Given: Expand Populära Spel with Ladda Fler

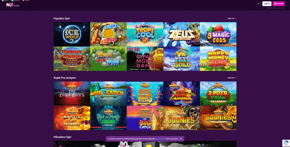Looking at the screenshot, I should click(x=232, y=18).
